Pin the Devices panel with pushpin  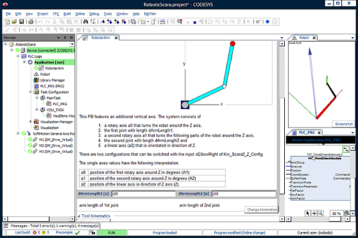coord(65,38)
